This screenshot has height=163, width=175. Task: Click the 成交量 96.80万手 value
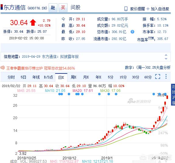pyautogui.click(x=120, y=19)
